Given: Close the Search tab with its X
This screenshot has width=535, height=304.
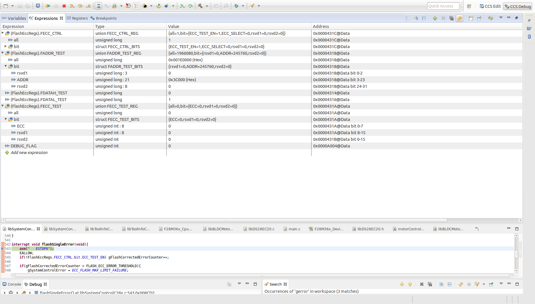Looking at the screenshot, I should coord(285,284).
